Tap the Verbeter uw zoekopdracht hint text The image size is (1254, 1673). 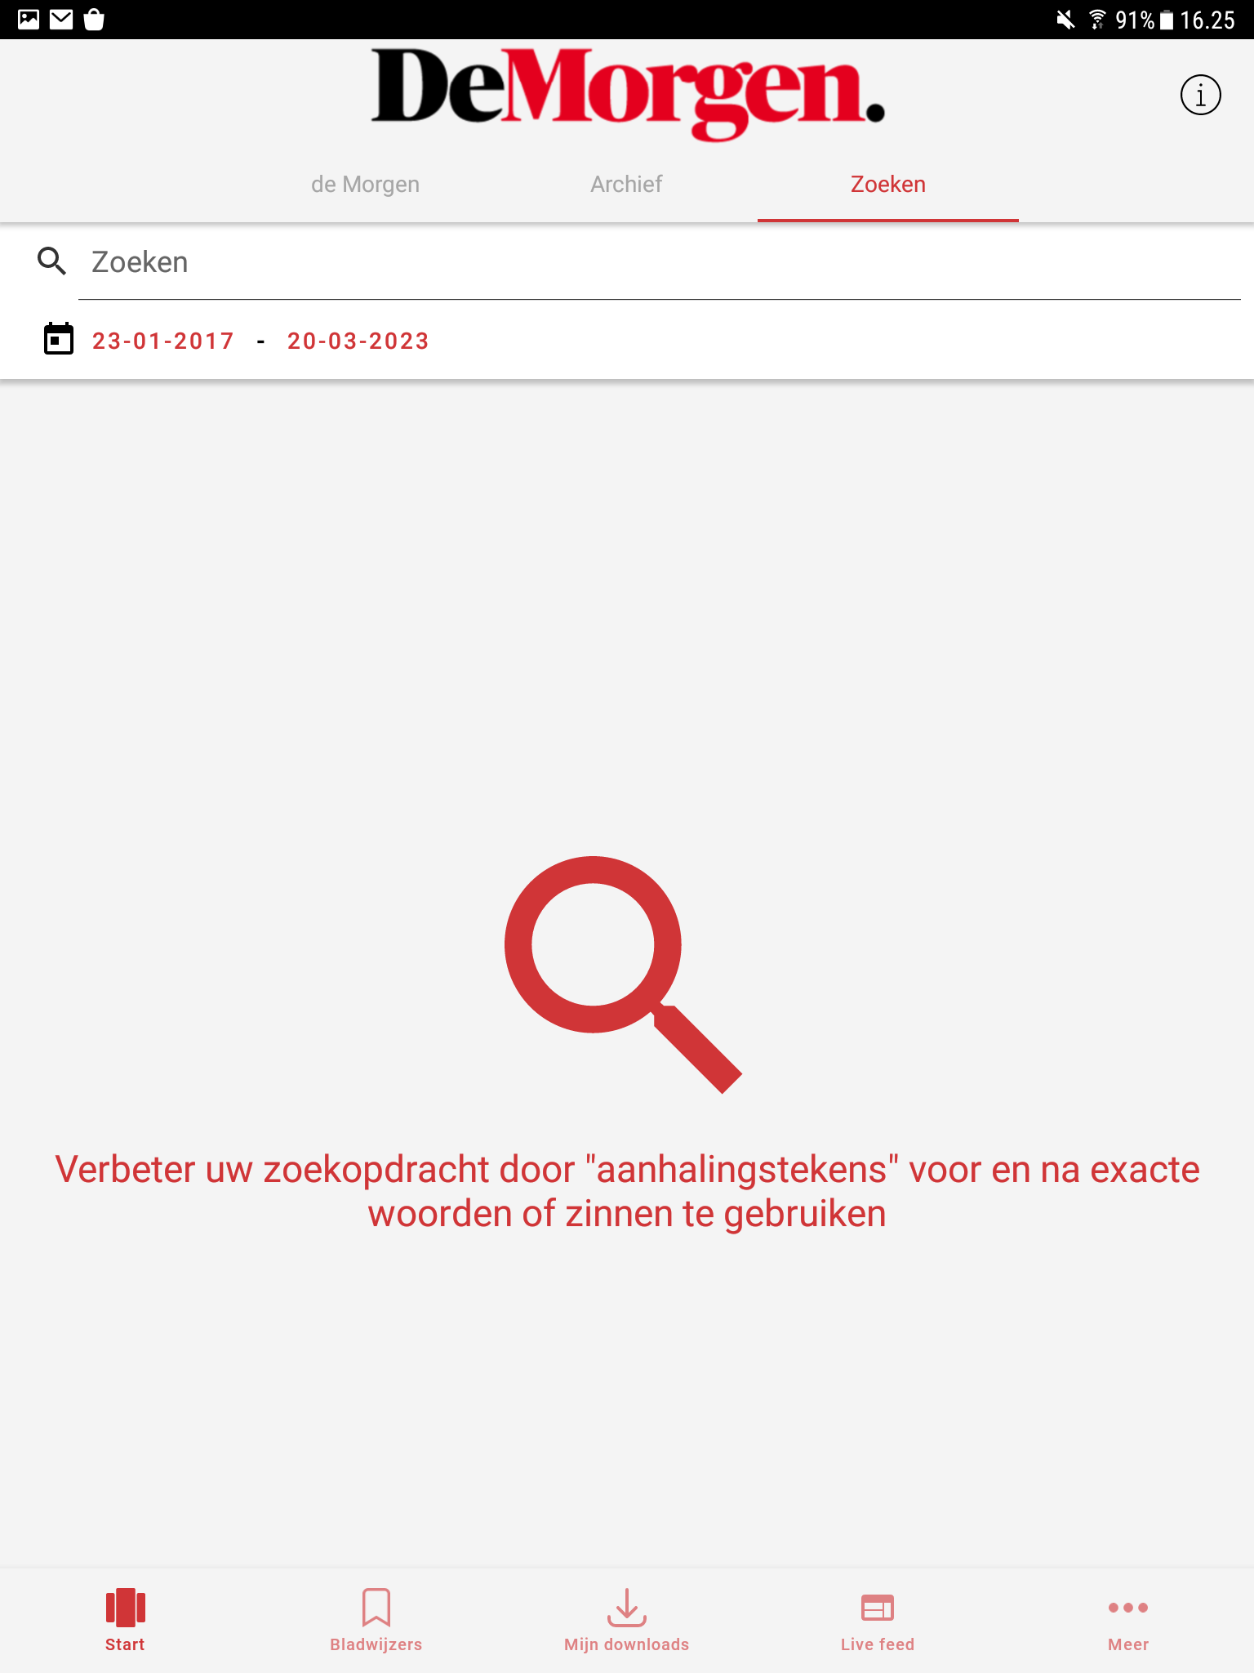(627, 1192)
